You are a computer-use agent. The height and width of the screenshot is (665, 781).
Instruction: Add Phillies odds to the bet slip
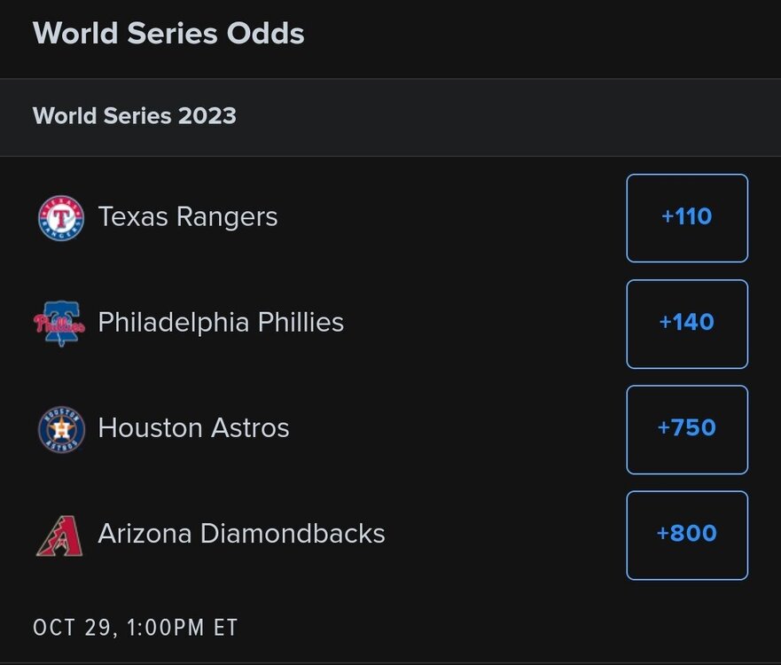click(687, 324)
